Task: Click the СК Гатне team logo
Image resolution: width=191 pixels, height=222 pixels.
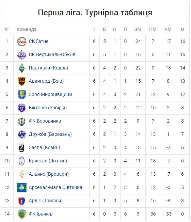Action: pos(22,42)
